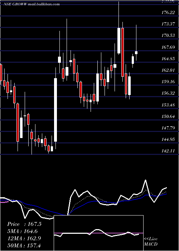
Task: Click the tallest red candlestick near 173
Action: (x=122, y=52)
